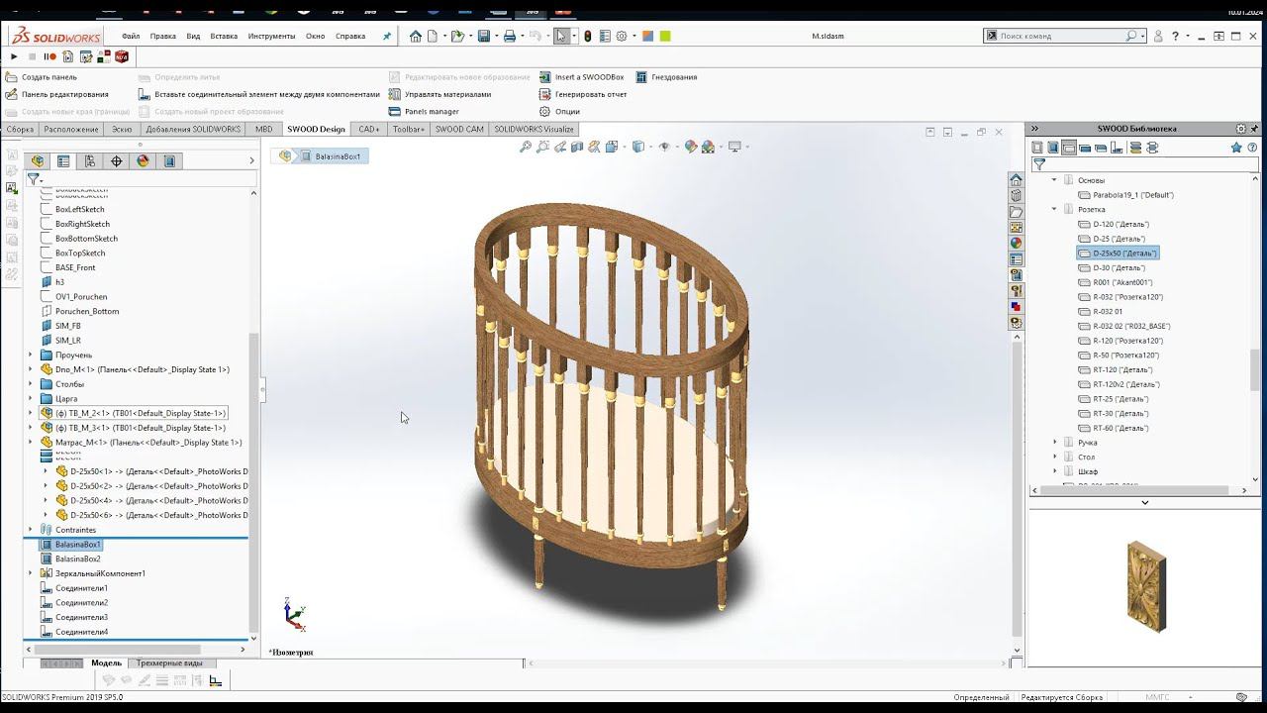Click the Print icon in the top toolbar
The height and width of the screenshot is (713, 1267).
pos(509,36)
